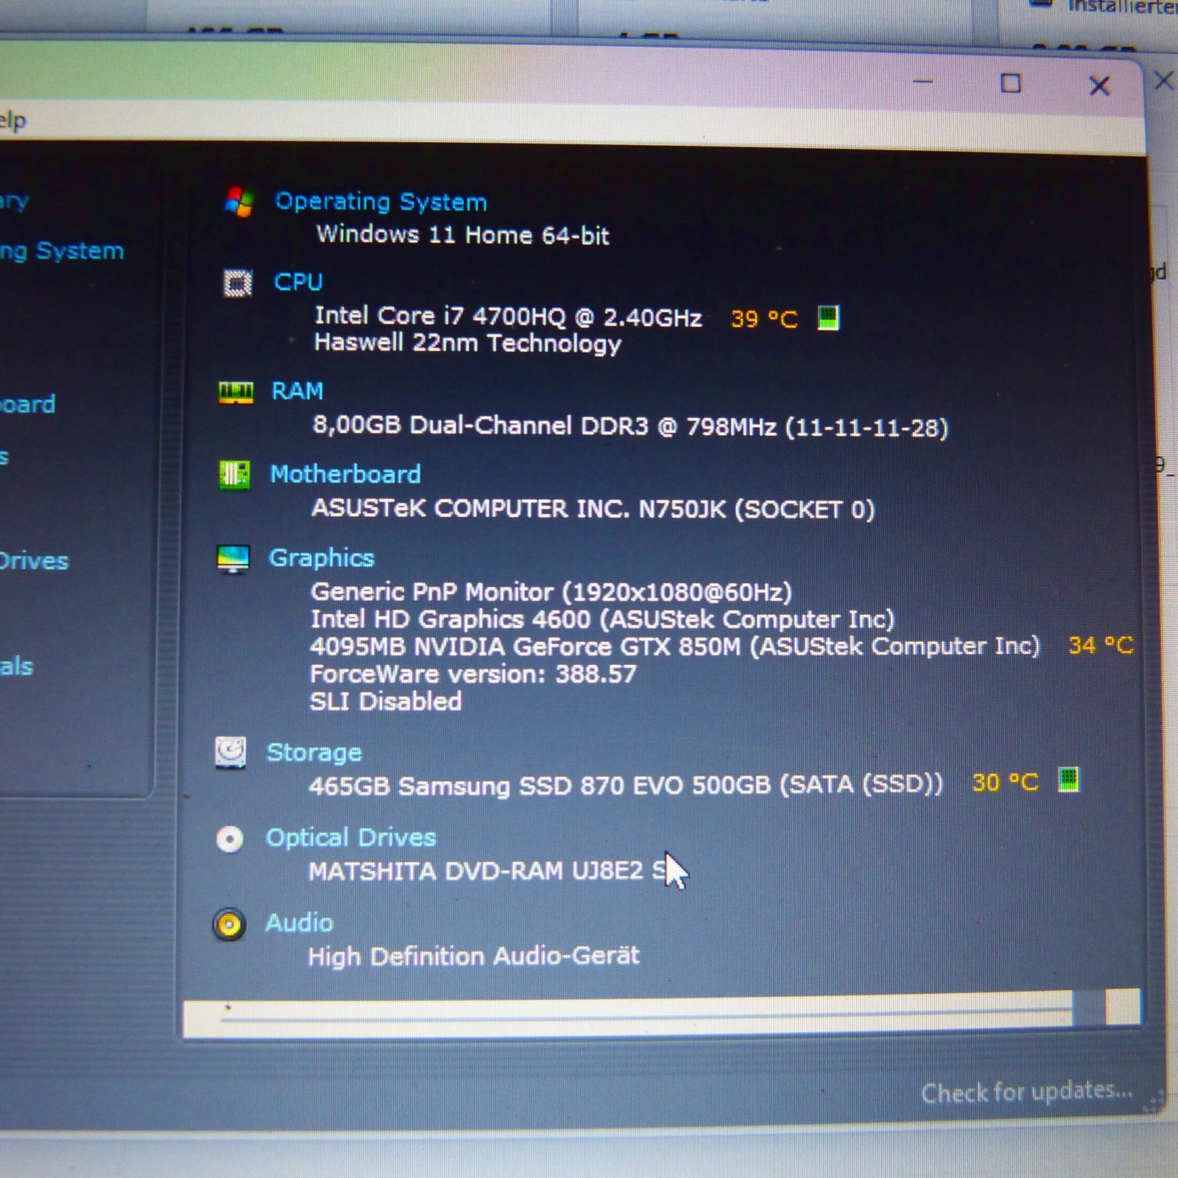Screen dimensions: 1178x1178
Task: Click 'High Definition Audio-Gerät' line
Action: 473,956
